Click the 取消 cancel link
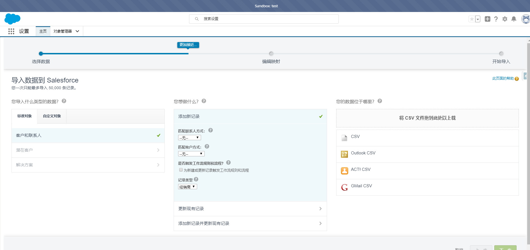 459,249
